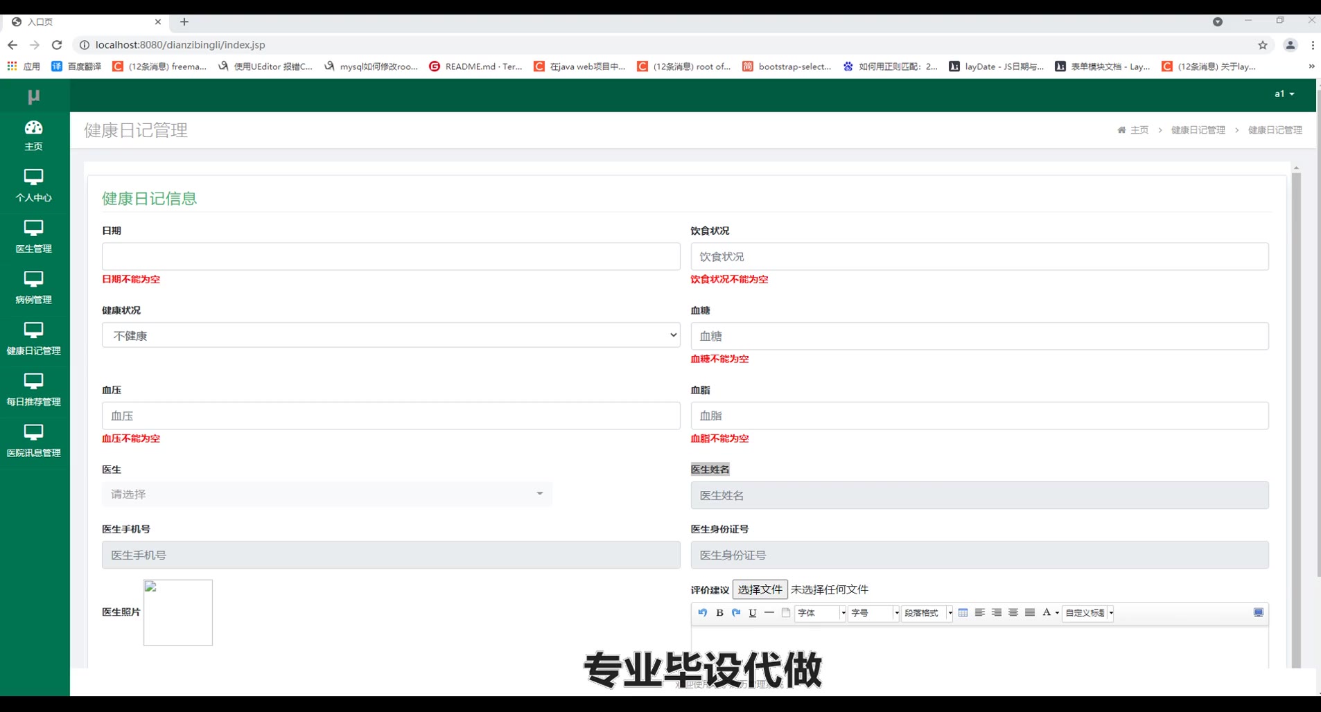Click the 饮食状况 input field
Screen dimensions: 1321x712
pos(979,256)
